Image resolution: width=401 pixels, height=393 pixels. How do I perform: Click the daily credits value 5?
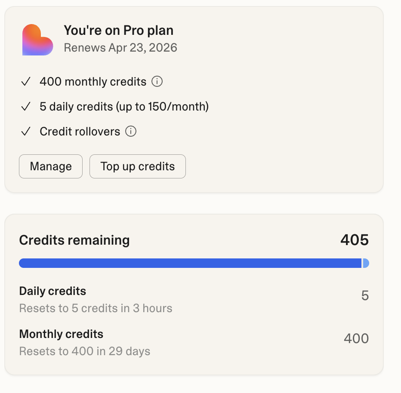pyautogui.click(x=365, y=296)
